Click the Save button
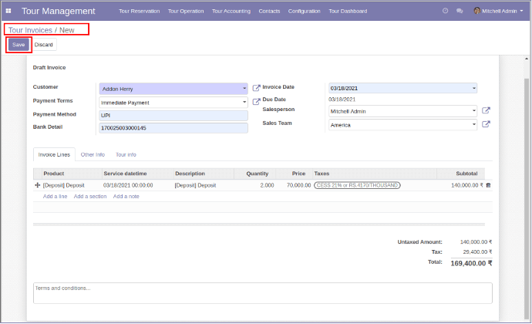532x324 pixels. [19, 45]
